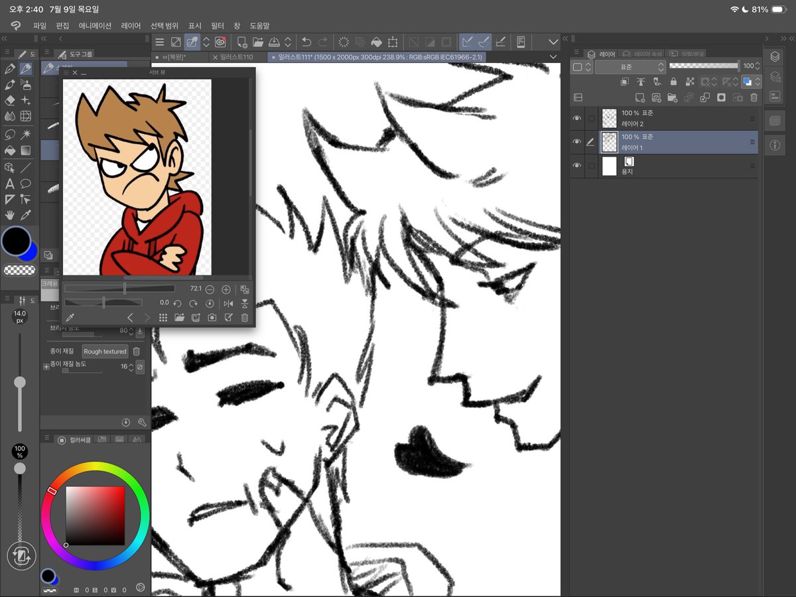Hide the 용지 paper layer with its eye icon

(x=577, y=165)
